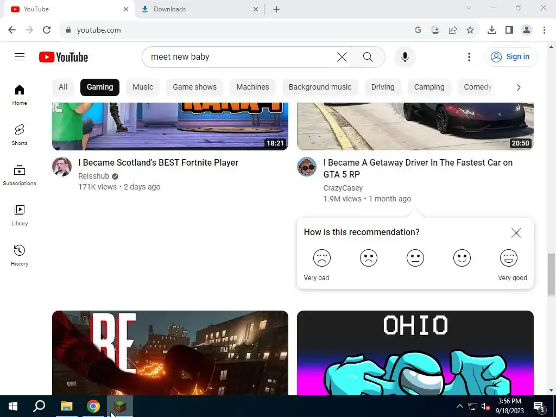
Task: Rate recommendation Very good face
Action: coord(508,258)
